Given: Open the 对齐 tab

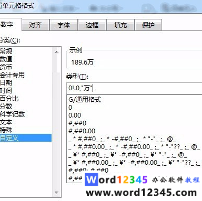Looking at the screenshot, I should click(x=35, y=25).
